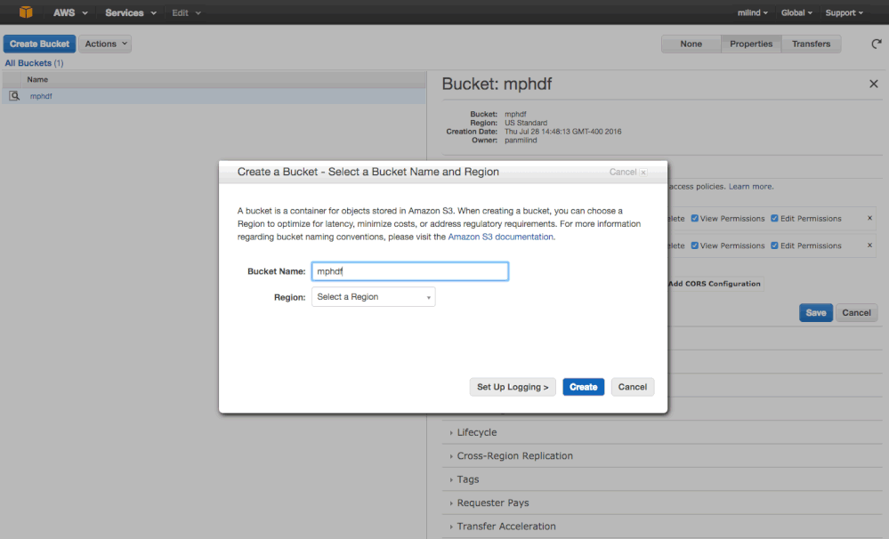Viewport: 889px width, 539px height.
Task: Switch to the Transfers tab
Action: [x=811, y=43]
